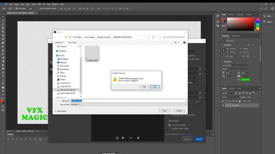The height and width of the screenshot is (154, 275).
Task: Open the Learn panel lightbulb icon
Action: coord(265,16)
